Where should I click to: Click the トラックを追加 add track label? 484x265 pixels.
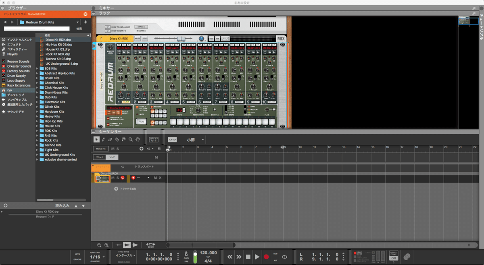[128, 189]
